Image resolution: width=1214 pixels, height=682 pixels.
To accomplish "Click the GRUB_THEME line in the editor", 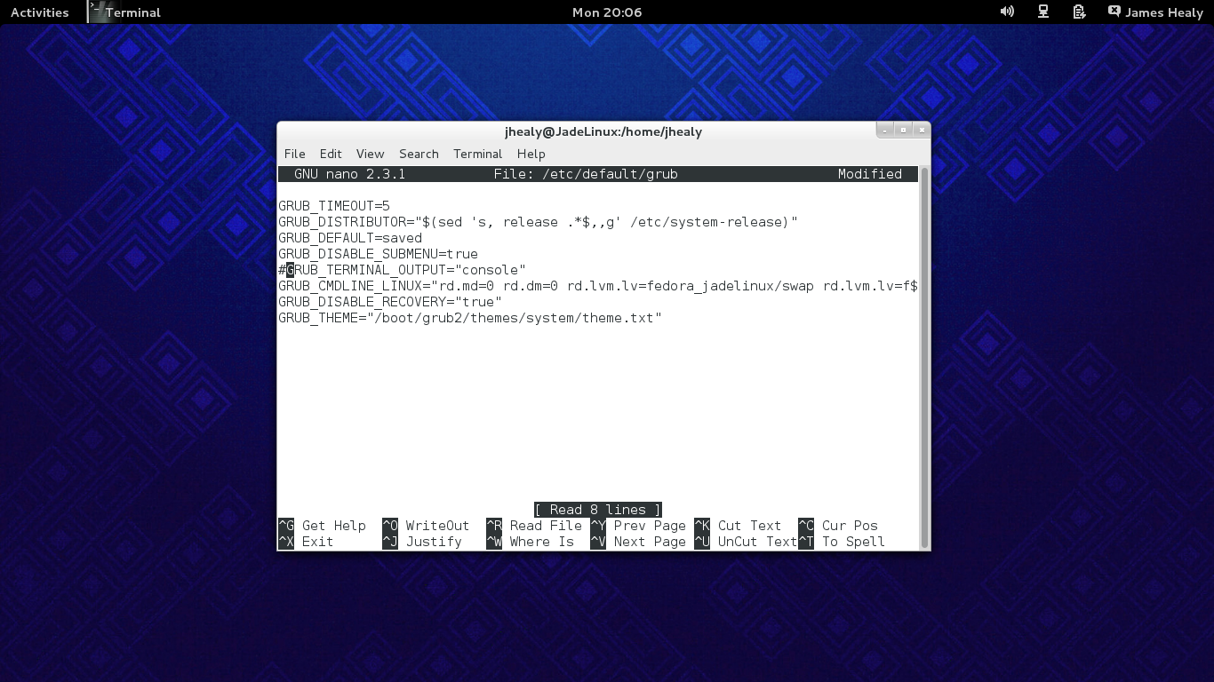I will (x=469, y=318).
